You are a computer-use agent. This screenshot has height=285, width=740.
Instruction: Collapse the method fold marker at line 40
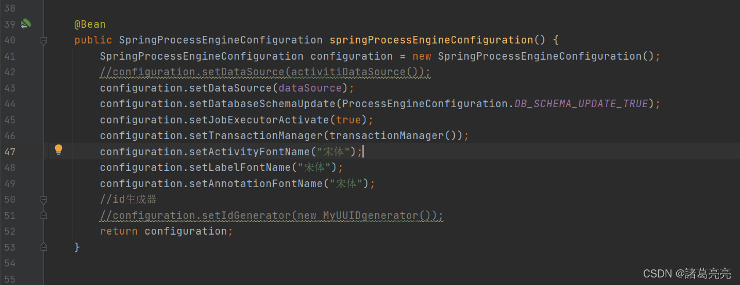pos(43,41)
